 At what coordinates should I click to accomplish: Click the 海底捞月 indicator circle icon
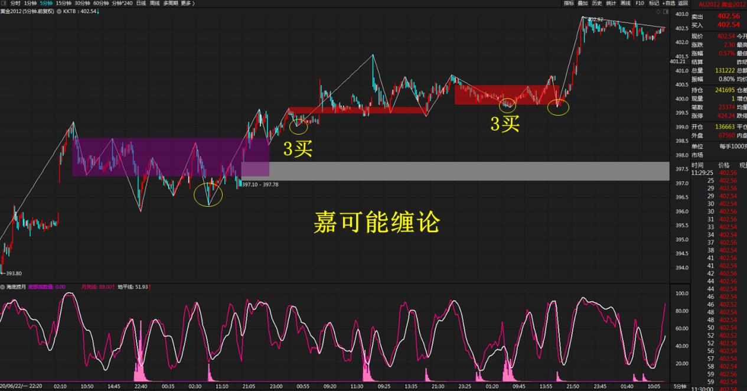click(x=3, y=287)
